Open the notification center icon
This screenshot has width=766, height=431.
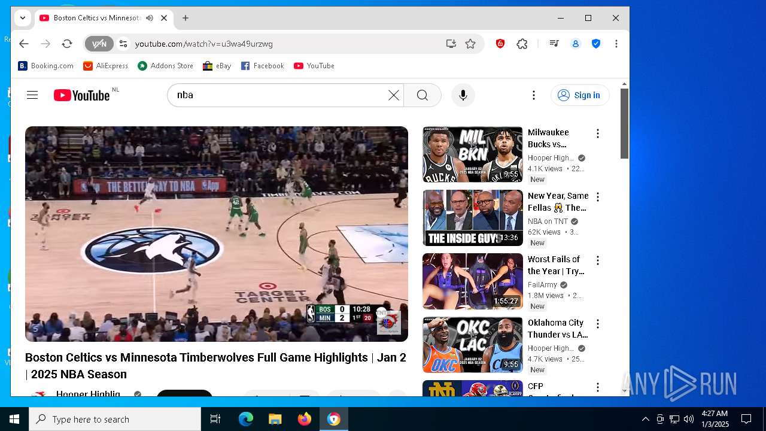pos(746,419)
